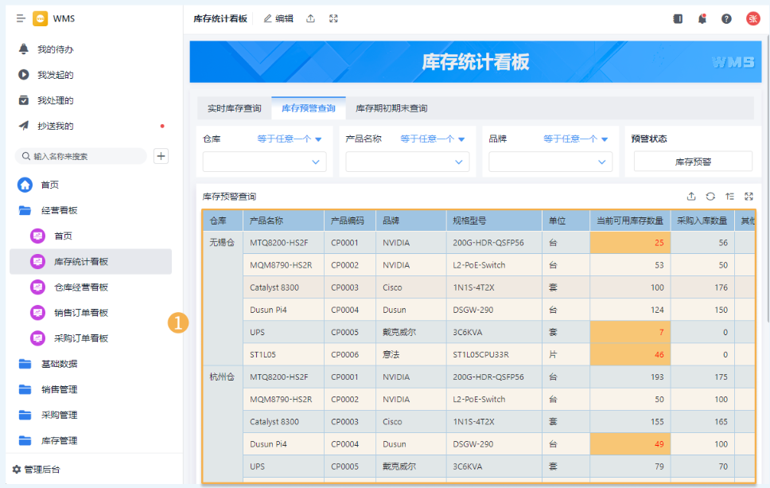Click highlighted stock value 25
This screenshot has height=488, width=770.
click(630, 243)
